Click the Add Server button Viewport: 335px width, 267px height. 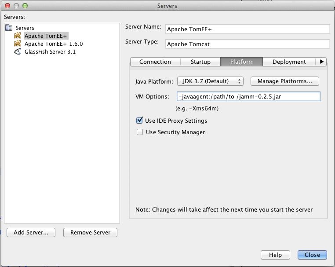point(31,232)
